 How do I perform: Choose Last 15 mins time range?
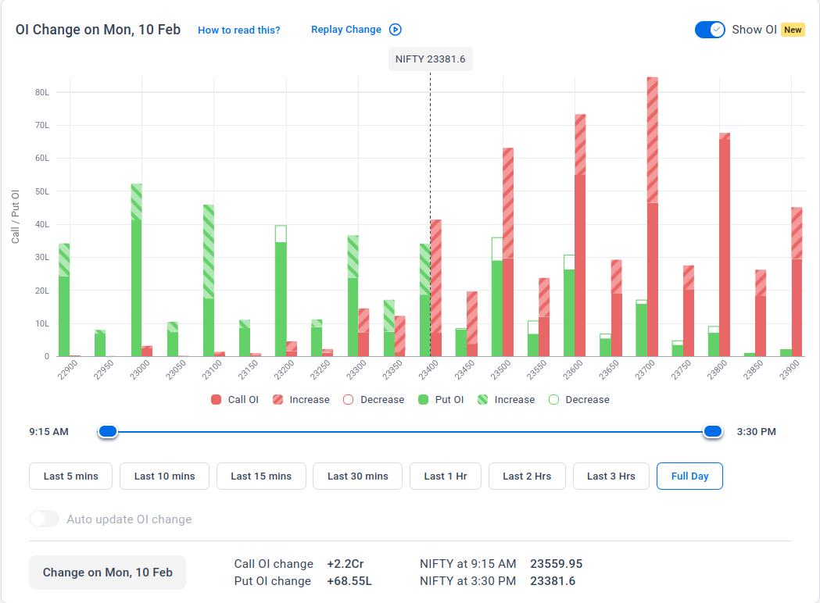[261, 476]
